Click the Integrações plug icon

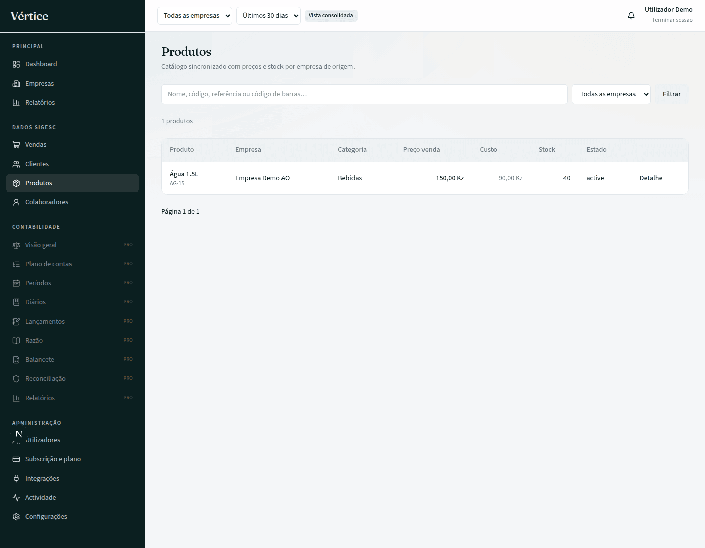point(16,479)
